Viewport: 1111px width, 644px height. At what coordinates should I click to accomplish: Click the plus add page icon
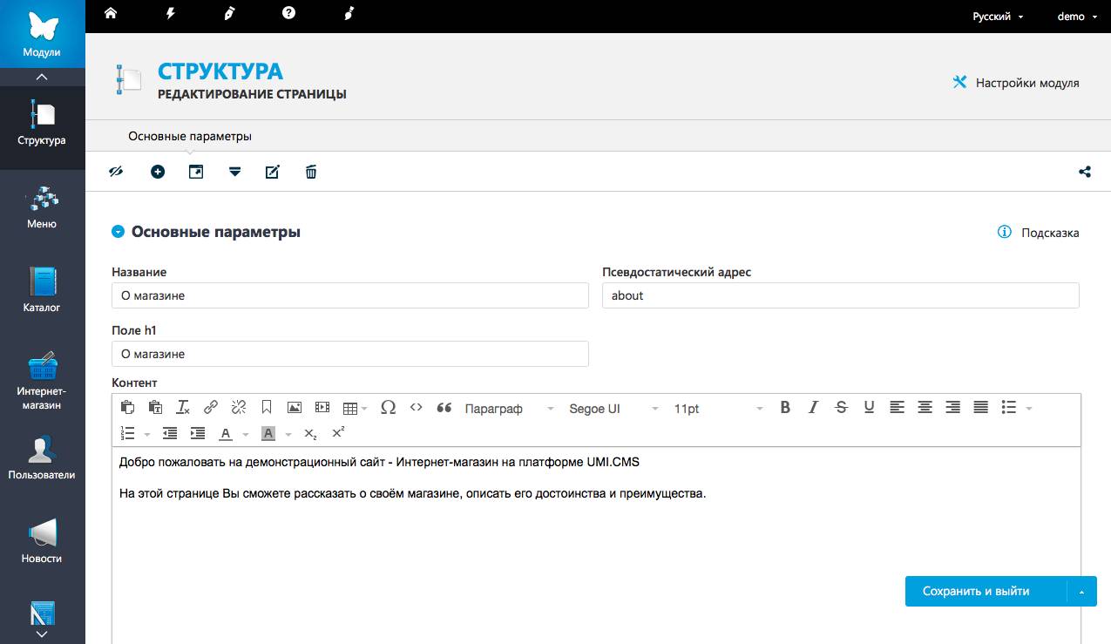point(158,172)
